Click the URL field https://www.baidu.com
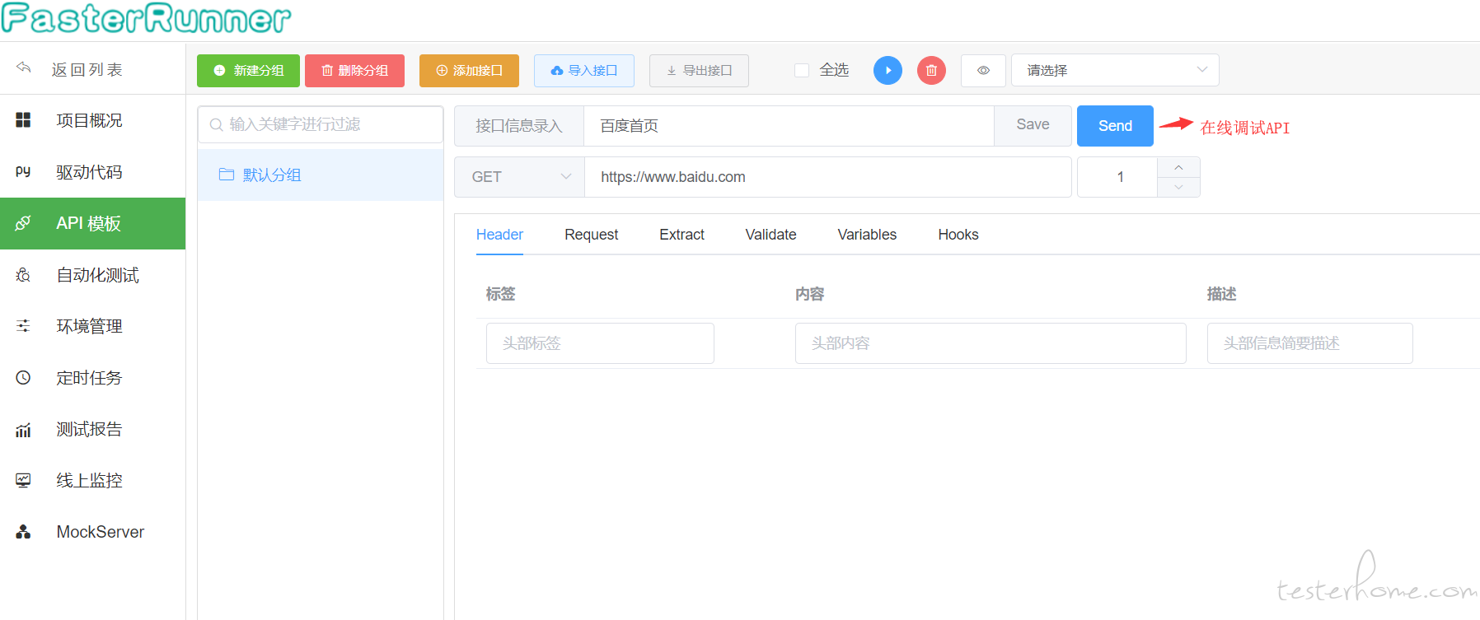1480x620 pixels. pos(828,177)
